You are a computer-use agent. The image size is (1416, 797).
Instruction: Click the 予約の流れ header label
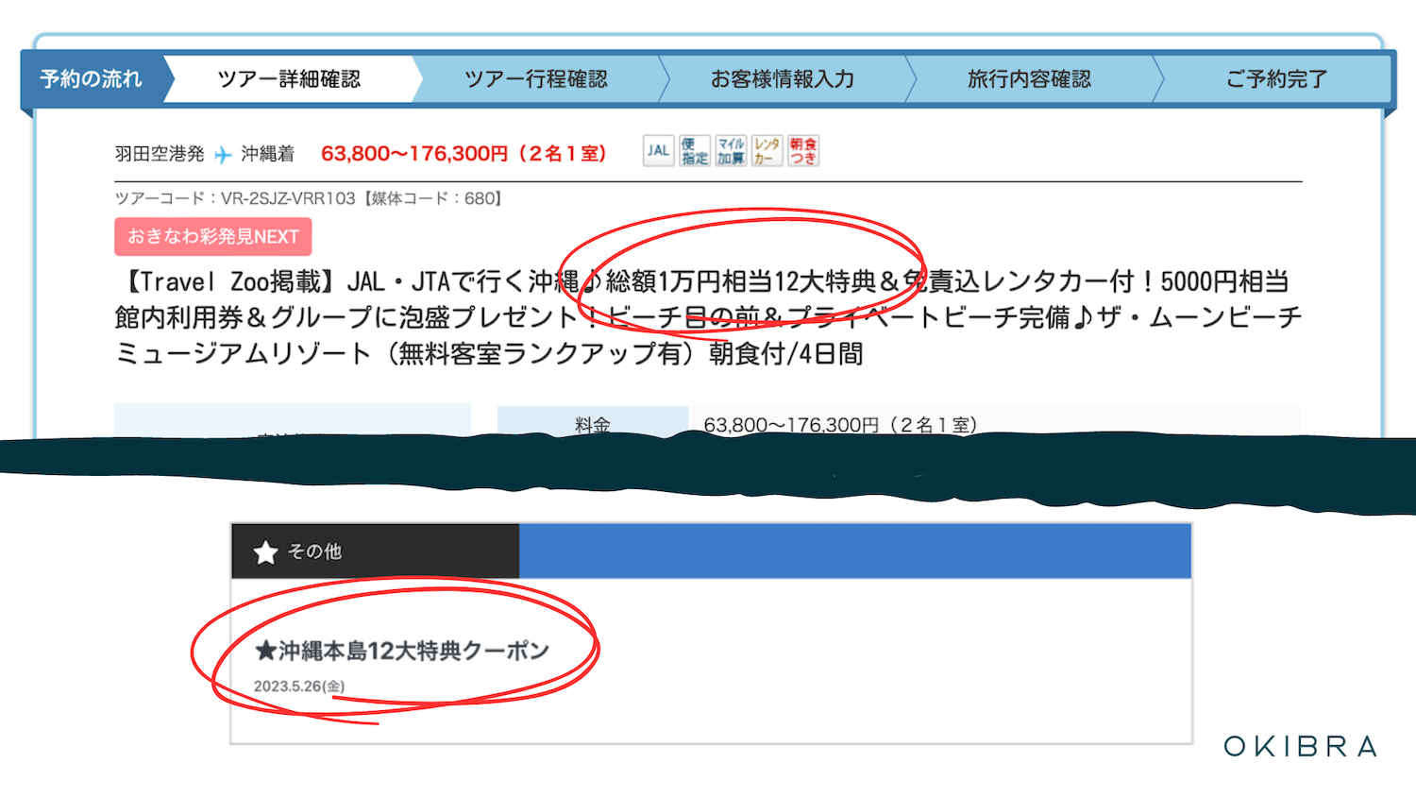[x=92, y=79]
